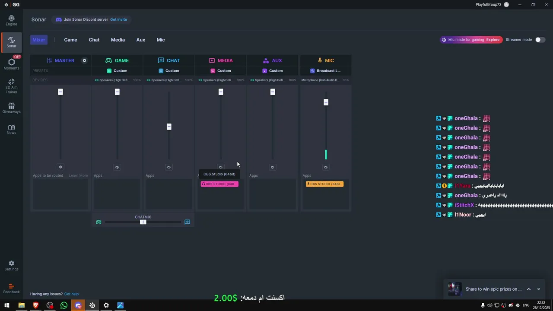
Task: Select OBS Studio app chip in Media
Action: point(219,184)
